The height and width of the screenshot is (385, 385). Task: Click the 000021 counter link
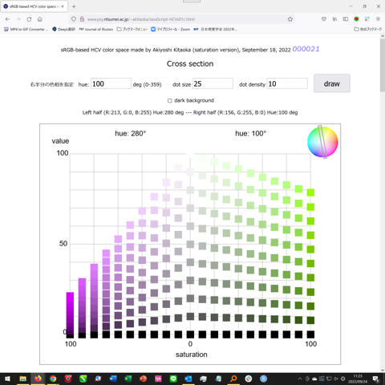coord(306,49)
